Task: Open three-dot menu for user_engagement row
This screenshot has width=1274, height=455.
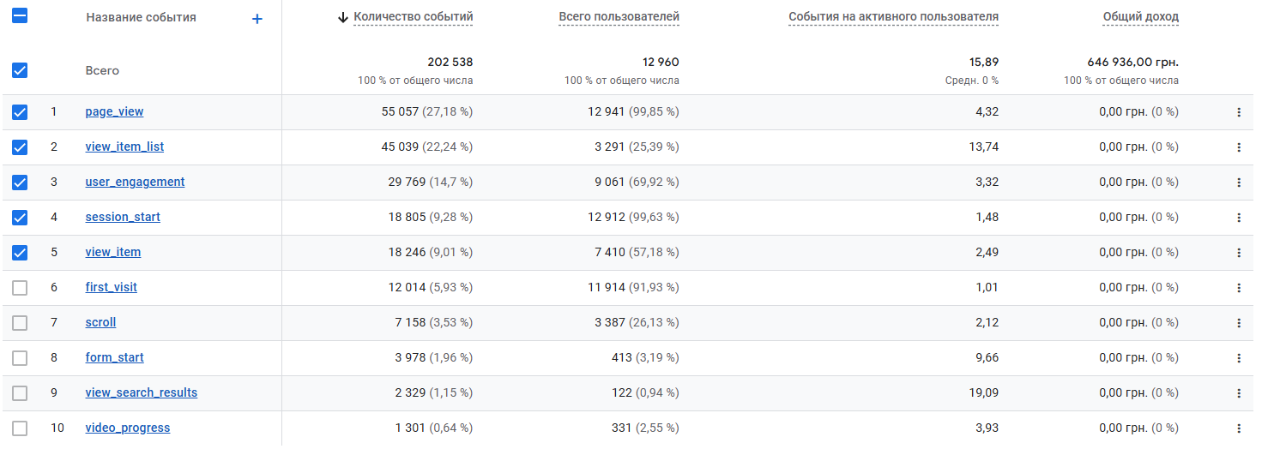Action: coord(1238,183)
